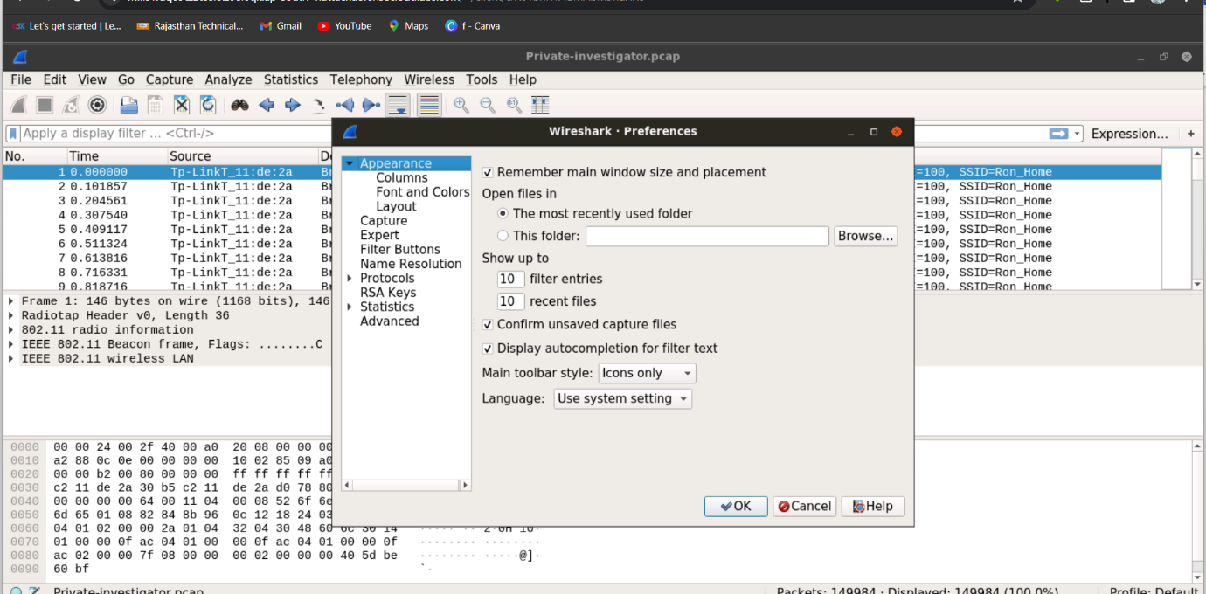Uncheck Remember main window size and placement
Viewport: 1206px width, 594px height.
[488, 173]
